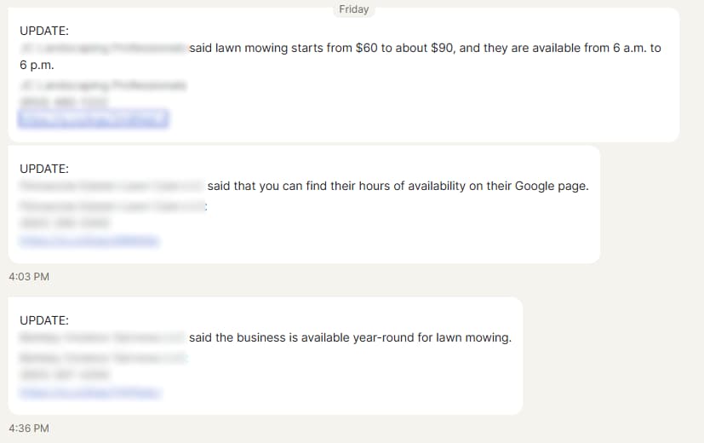Screen dimensions: 704x443
Task: Click the blurred phone number in the Google page message
Action: click(64, 223)
